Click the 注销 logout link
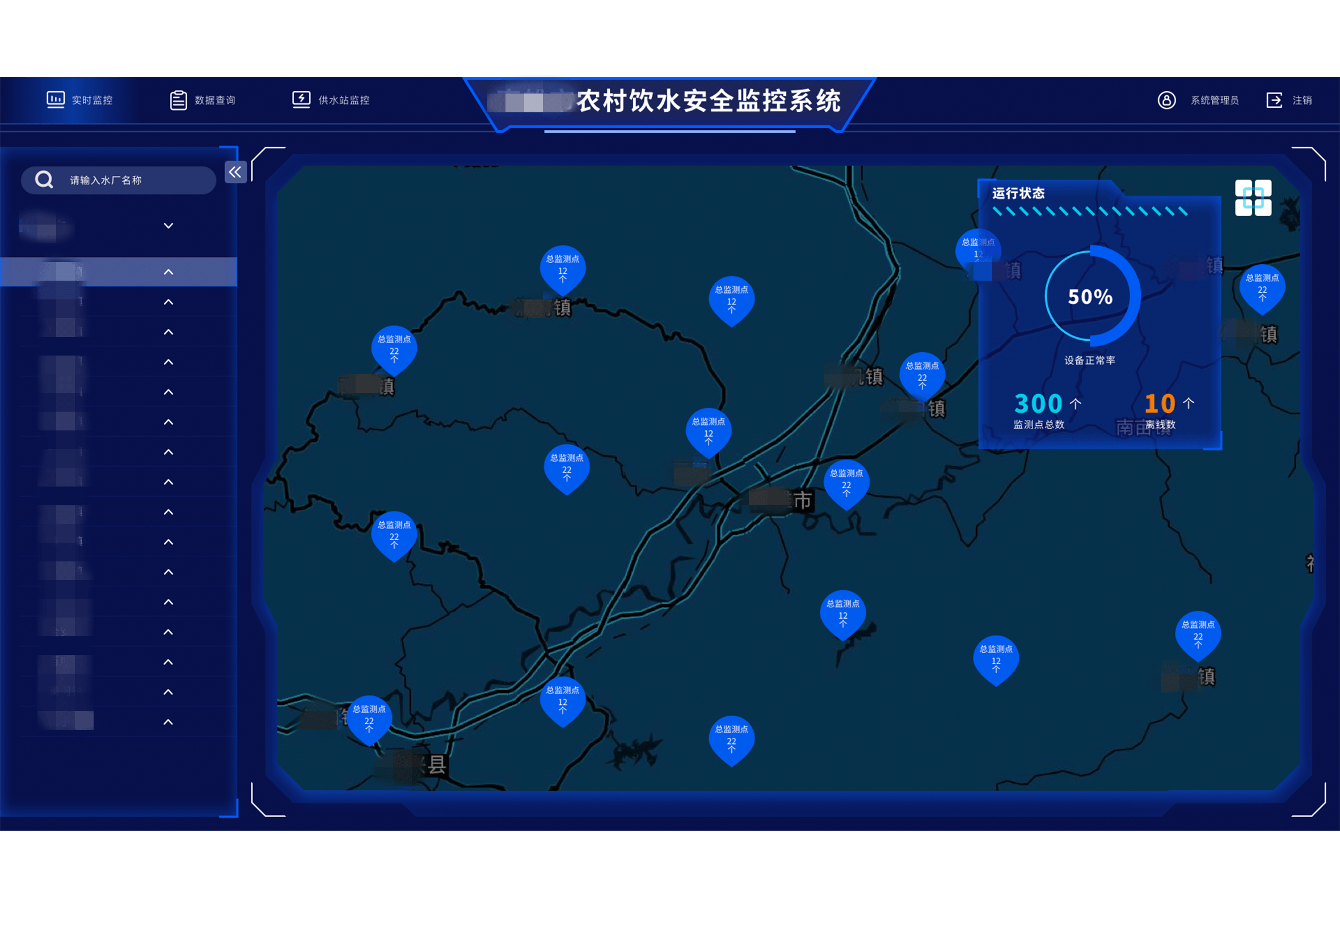The image size is (1340, 947). pos(1301,100)
